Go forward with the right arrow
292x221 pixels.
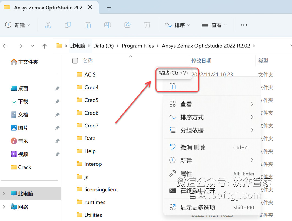(20, 46)
